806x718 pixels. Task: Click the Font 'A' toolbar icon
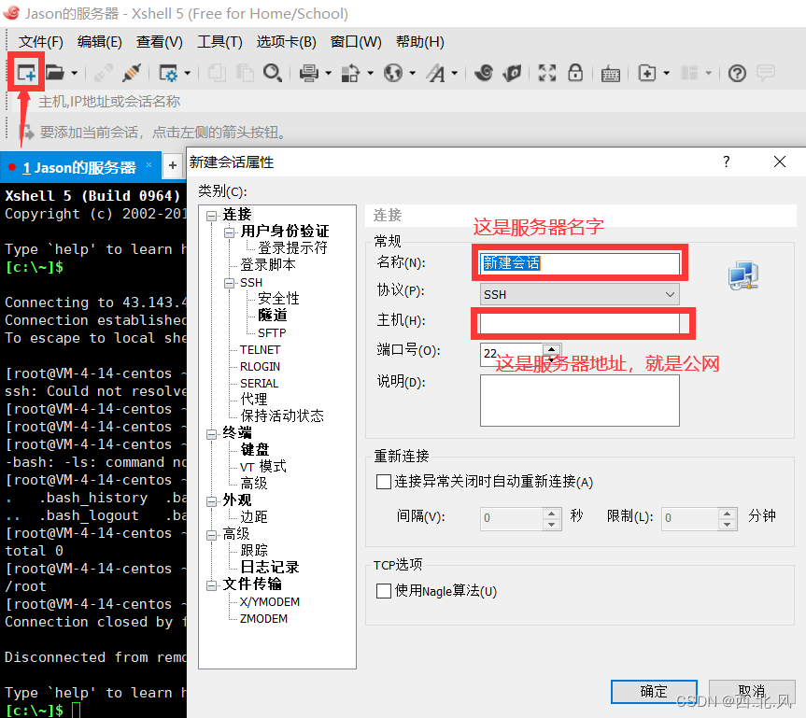point(436,73)
